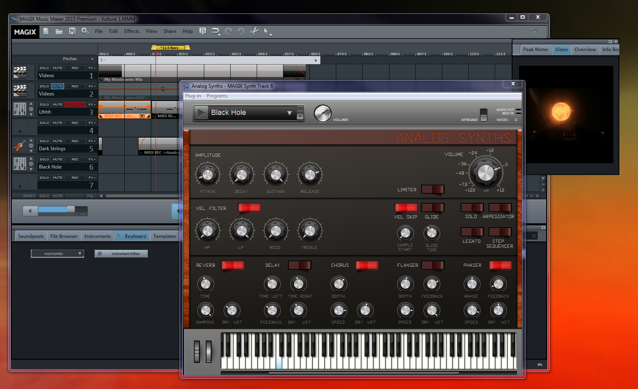Screen dimensions: 638x389
Task: Click the Instrument Editor button
Action: point(121,254)
